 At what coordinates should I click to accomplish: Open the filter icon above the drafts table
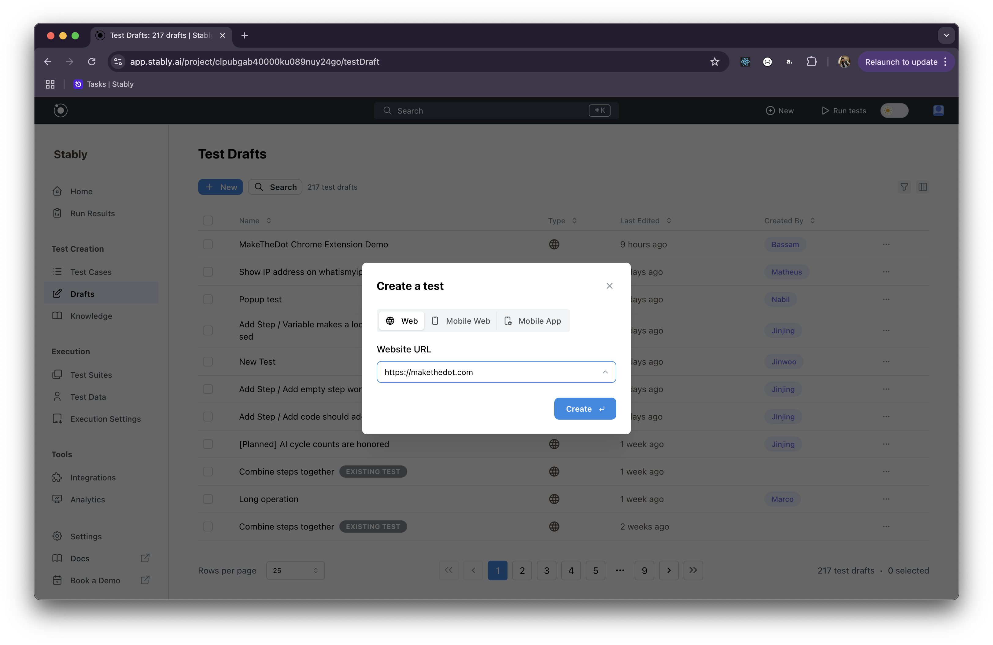[x=904, y=187]
